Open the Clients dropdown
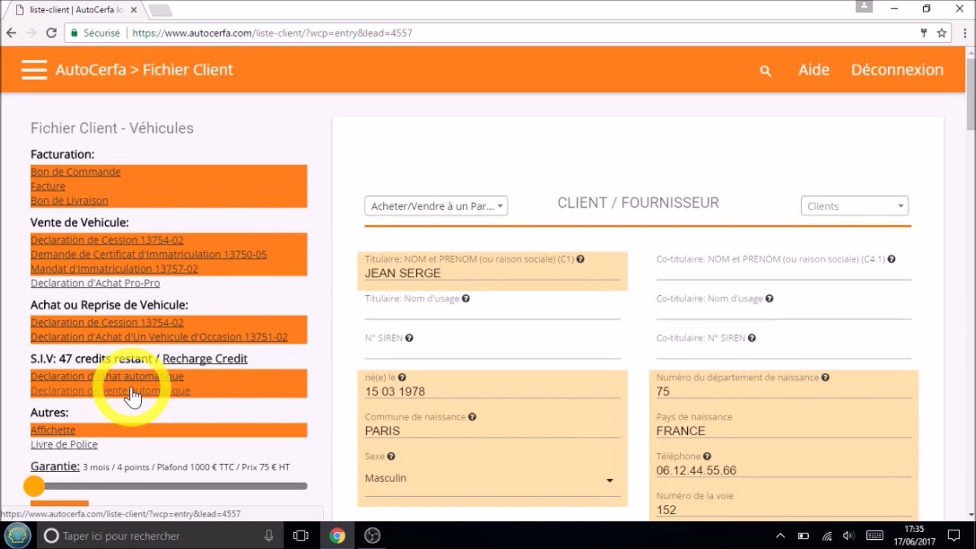The width and height of the screenshot is (976, 549). point(855,206)
